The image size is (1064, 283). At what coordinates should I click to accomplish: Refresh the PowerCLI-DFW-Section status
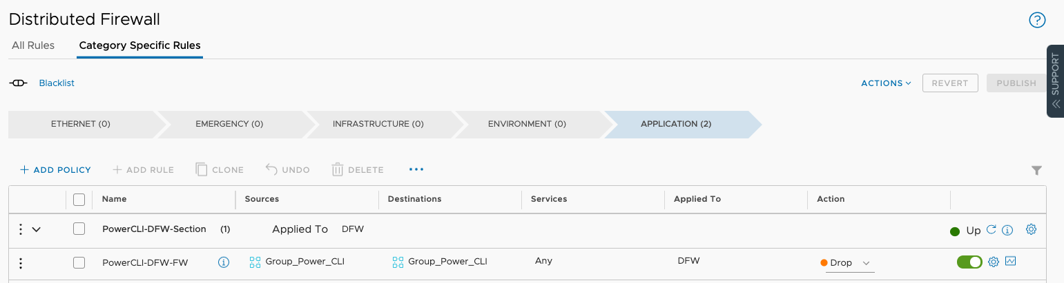click(992, 230)
